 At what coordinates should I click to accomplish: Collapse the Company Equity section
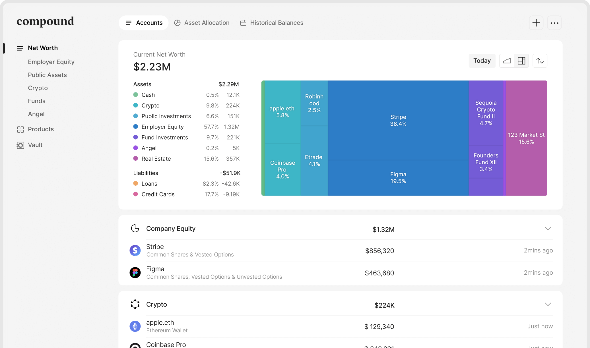pos(548,229)
